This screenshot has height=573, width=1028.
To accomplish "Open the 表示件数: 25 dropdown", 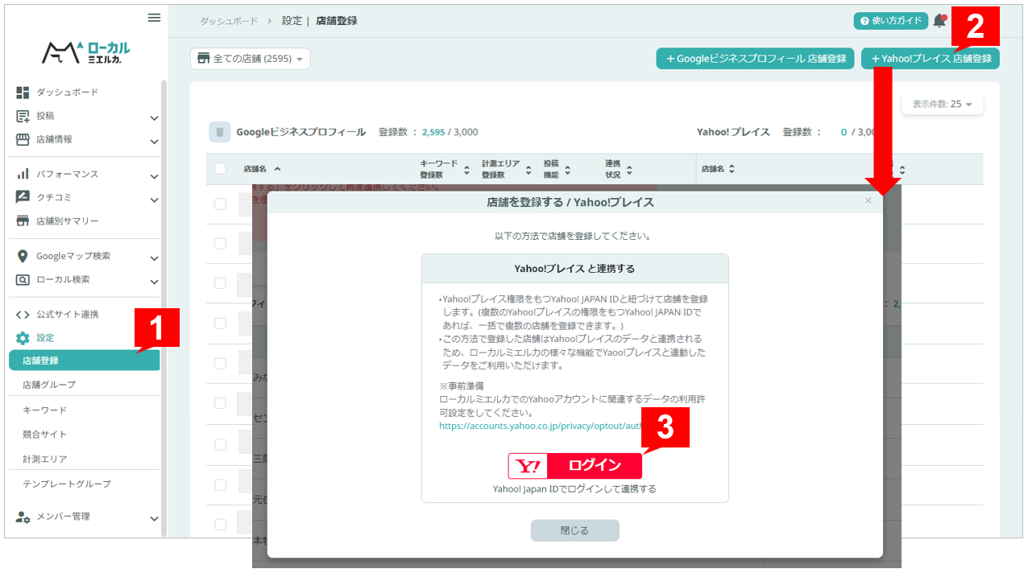I will click(x=942, y=105).
